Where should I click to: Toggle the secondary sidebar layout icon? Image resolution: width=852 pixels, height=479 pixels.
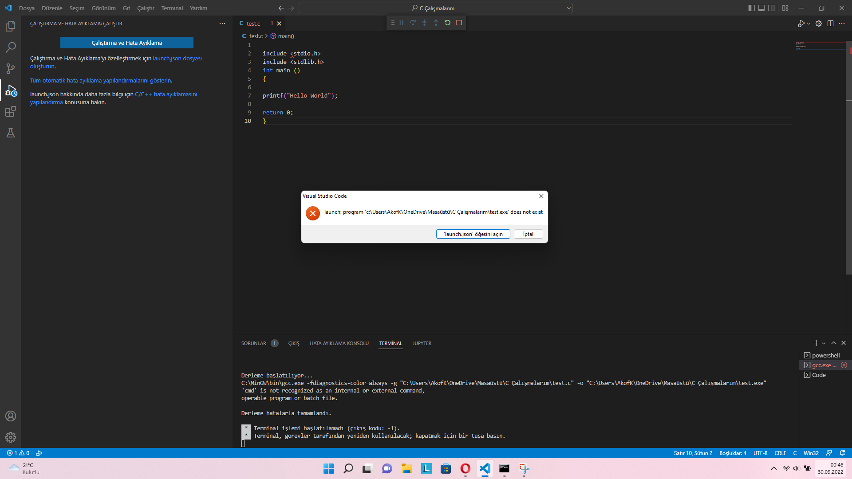771,8
